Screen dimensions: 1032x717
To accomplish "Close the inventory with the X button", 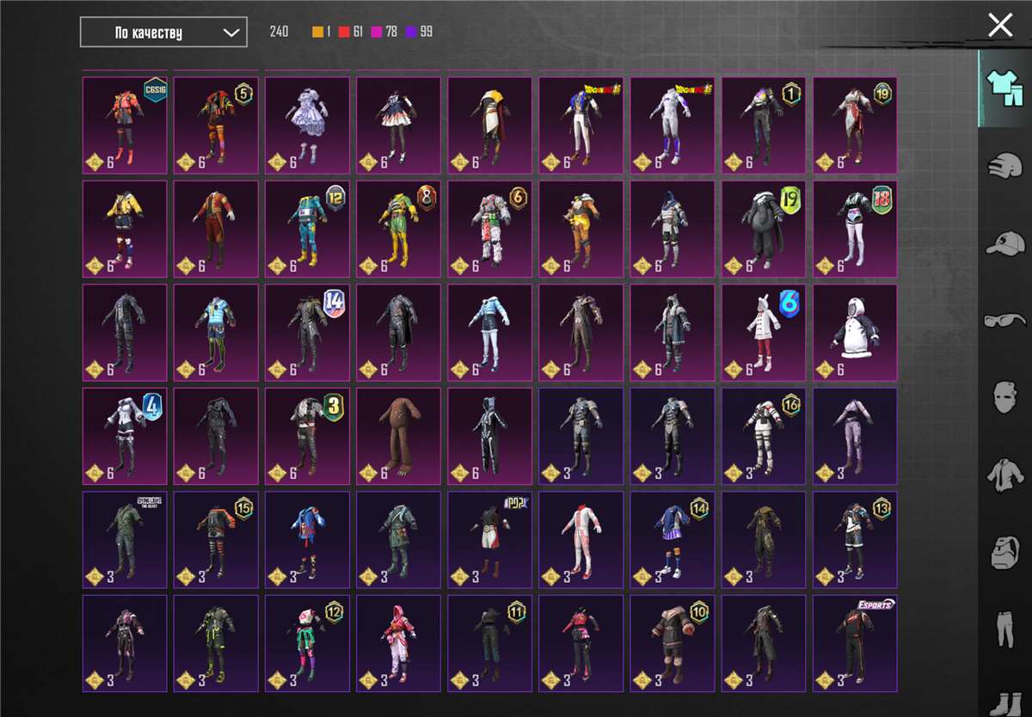I will [1000, 25].
